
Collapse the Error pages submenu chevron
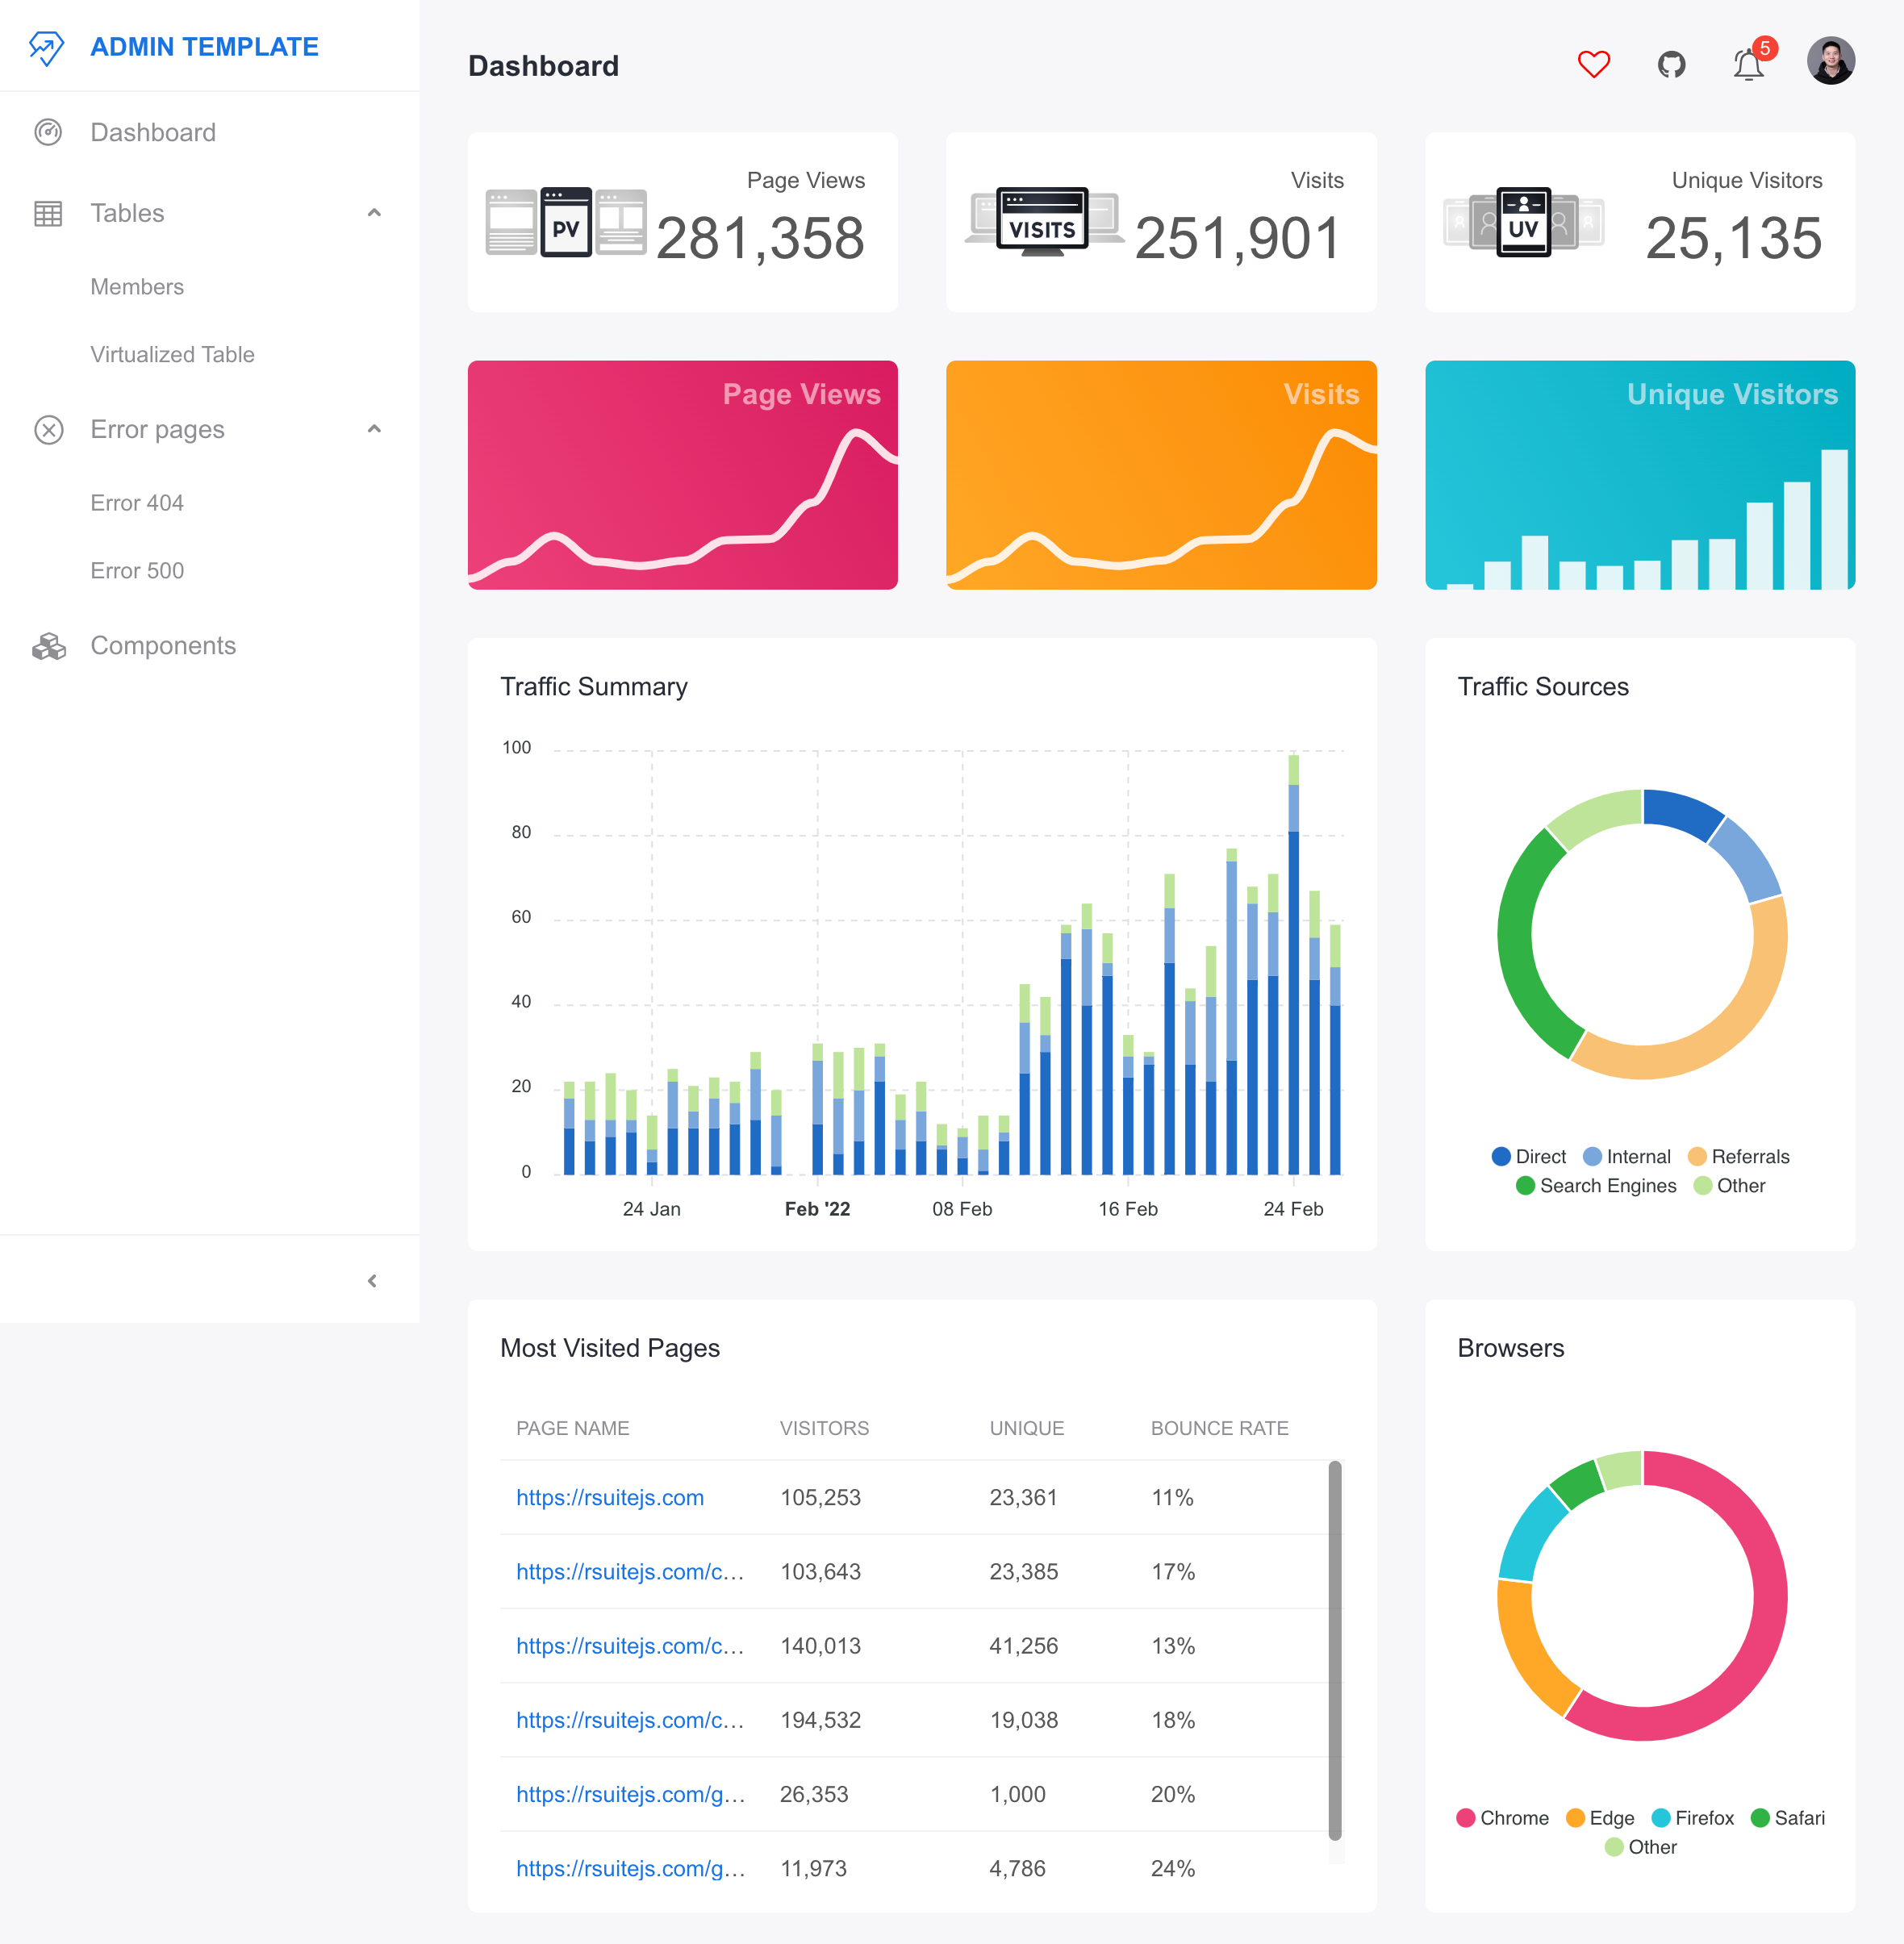coord(374,429)
